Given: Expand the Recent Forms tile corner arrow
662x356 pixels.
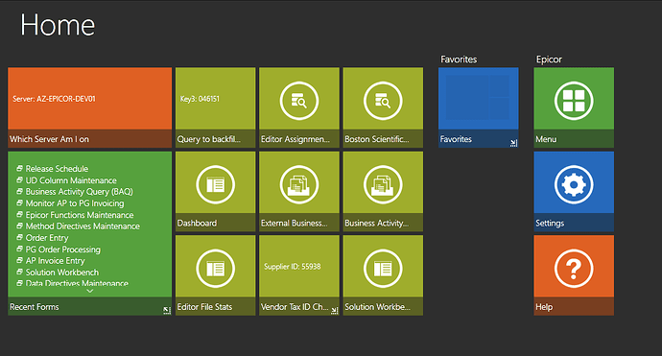Looking at the screenshot, I should [167, 310].
